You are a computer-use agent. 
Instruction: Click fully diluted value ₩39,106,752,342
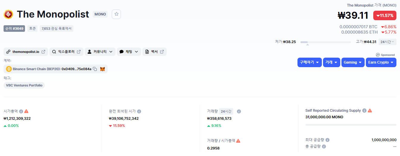click(x=124, y=118)
